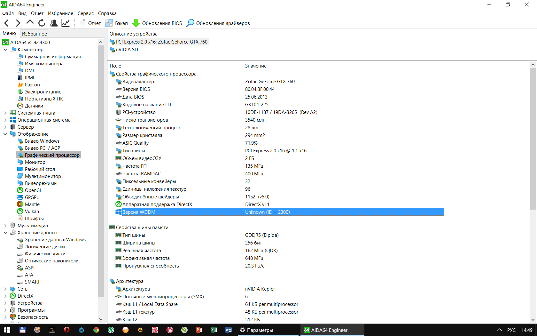537x336 pixels.
Task: Collapse the Хранение данных node
Action: click(5, 233)
